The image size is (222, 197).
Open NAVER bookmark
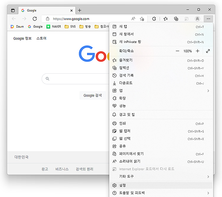54,27
